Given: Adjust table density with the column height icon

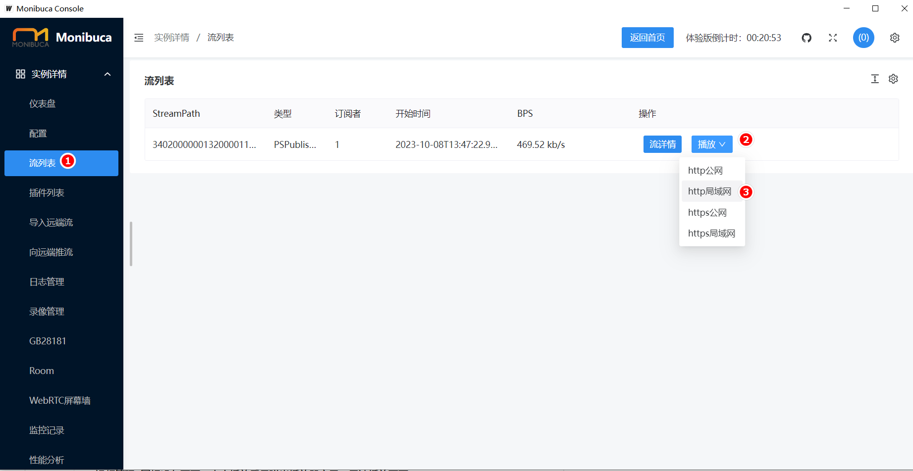Looking at the screenshot, I should click(x=875, y=79).
